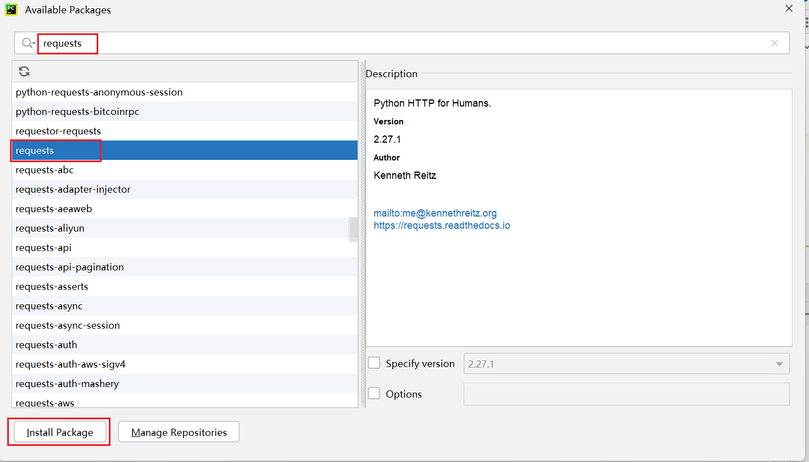The image size is (809, 462).
Task: Click the search magnifier icon
Action: point(27,43)
